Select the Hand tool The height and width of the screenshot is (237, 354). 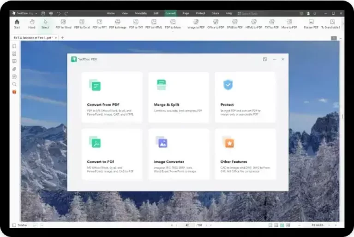pos(32,24)
